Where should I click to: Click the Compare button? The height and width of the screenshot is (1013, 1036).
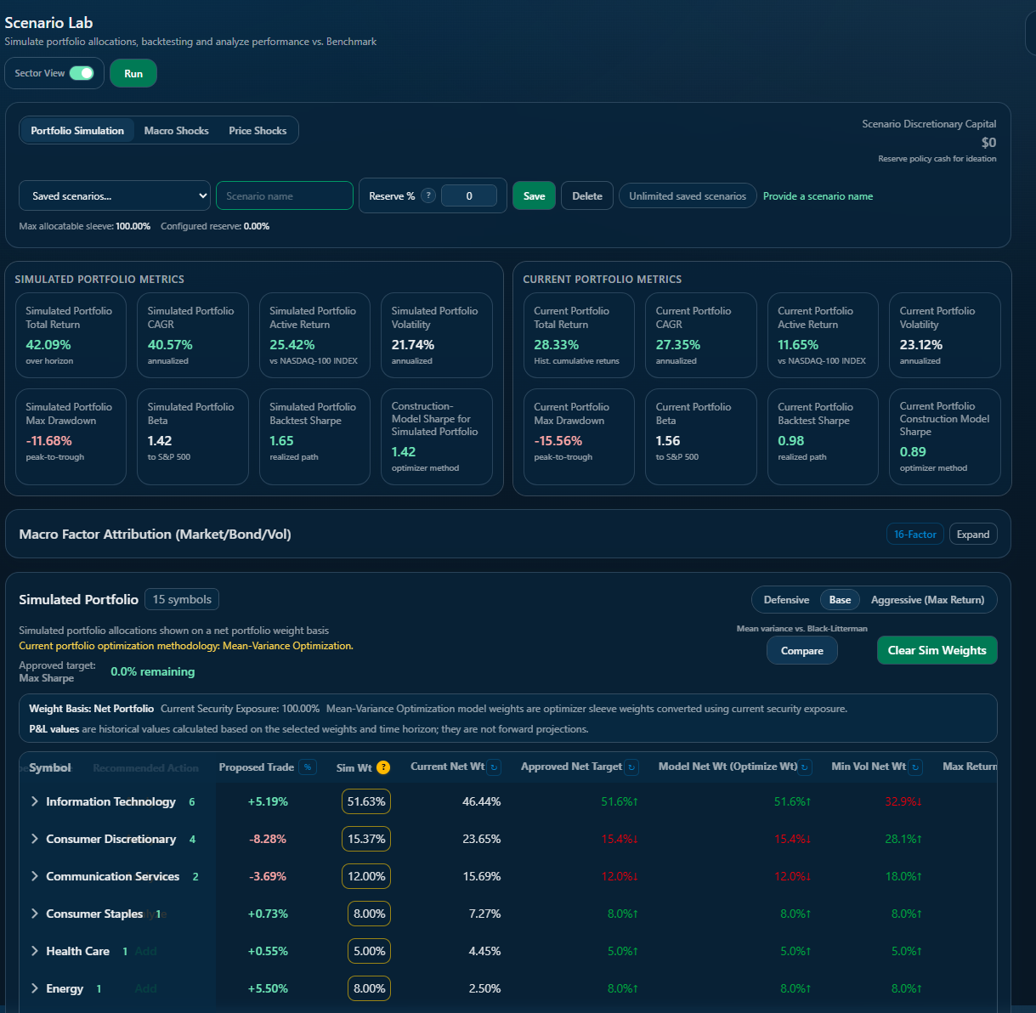point(802,651)
